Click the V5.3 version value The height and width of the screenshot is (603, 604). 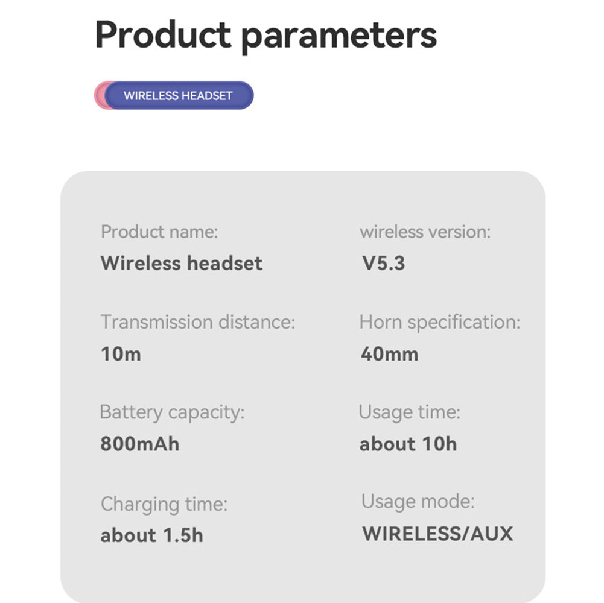(x=383, y=263)
